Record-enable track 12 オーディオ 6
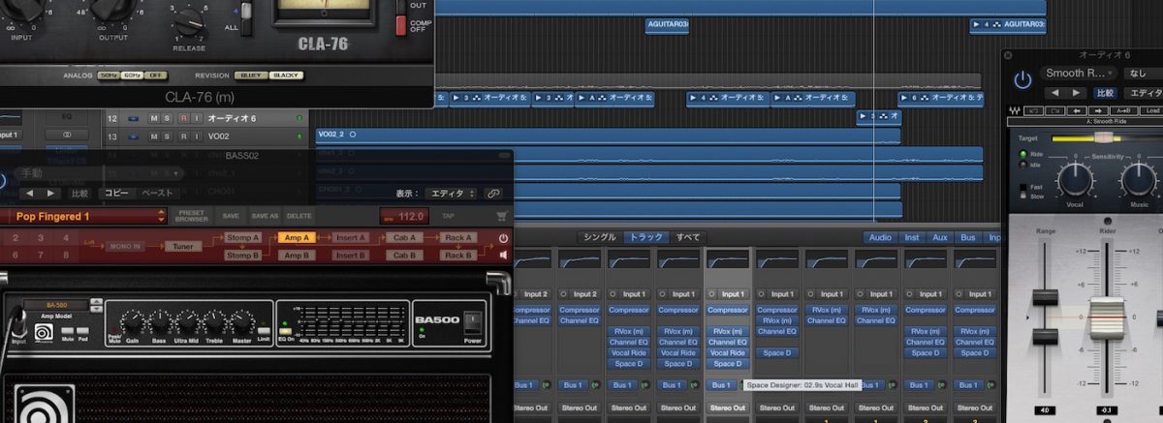The height and width of the screenshot is (423, 1163). (183, 119)
